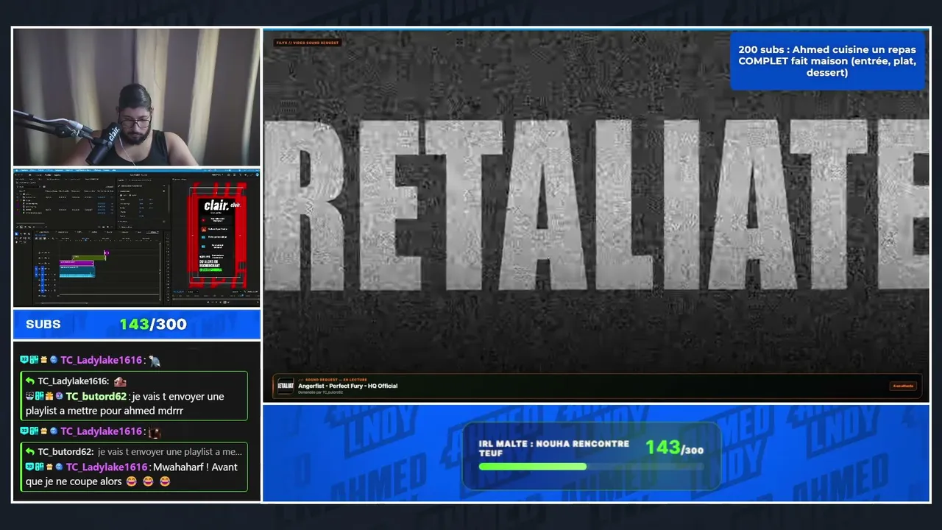Viewport: 942px width, 530px height.
Task: Click the video sound request badge atop the video
Action: point(308,43)
